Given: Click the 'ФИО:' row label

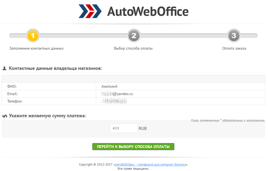Looking at the screenshot, I should click(x=12, y=87).
